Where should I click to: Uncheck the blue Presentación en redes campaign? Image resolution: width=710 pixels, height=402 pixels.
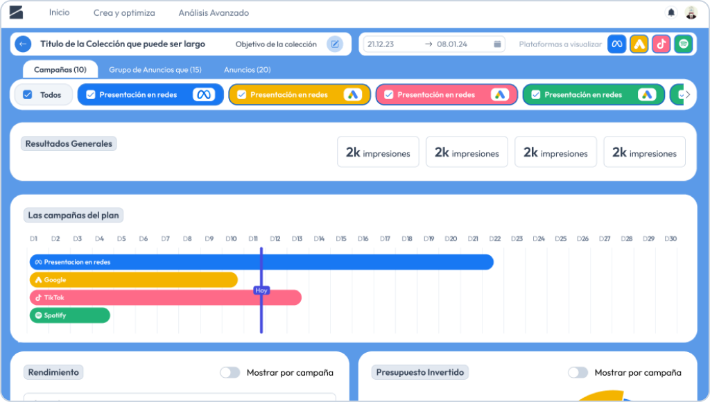(90, 95)
